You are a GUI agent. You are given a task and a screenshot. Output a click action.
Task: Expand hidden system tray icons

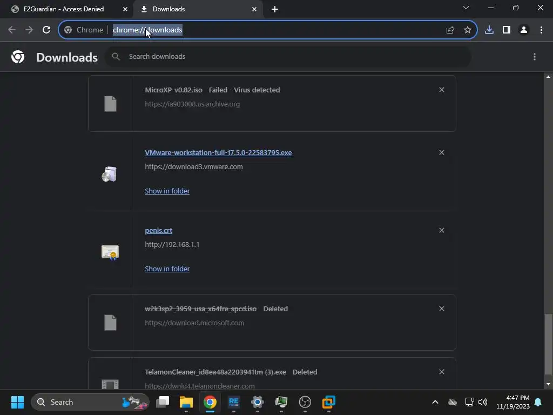click(x=435, y=402)
